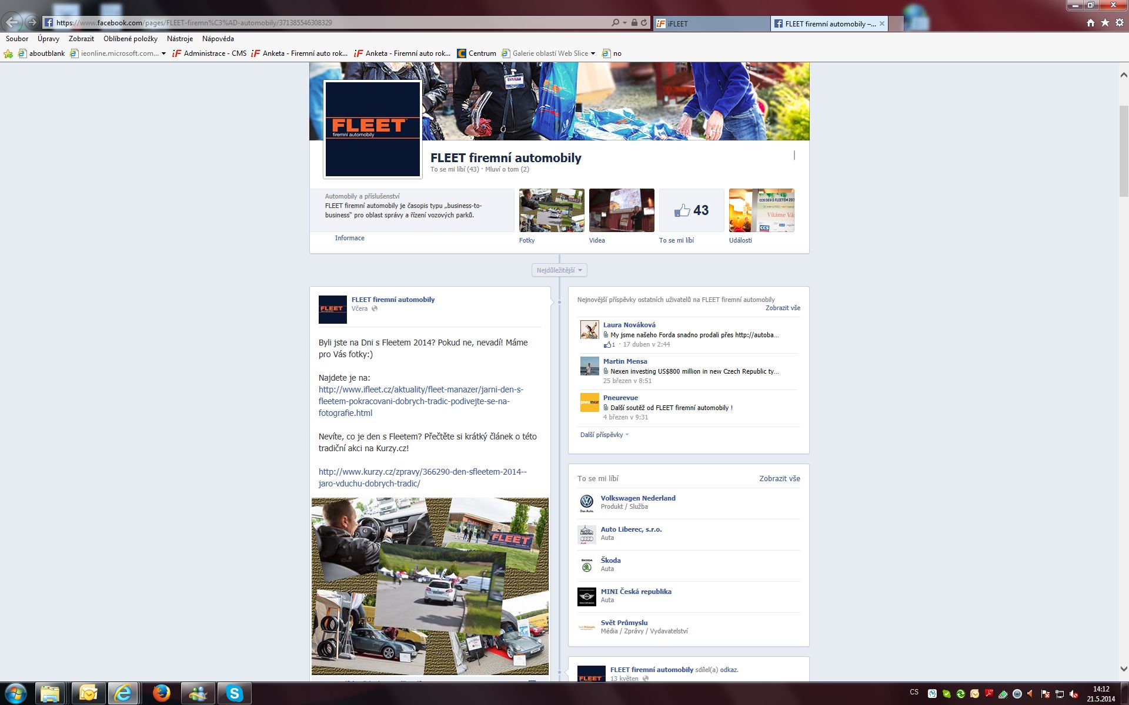Click the Pneurevue avatar icon
The height and width of the screenshot is (705, 1129).
click(x=589, y=402)
